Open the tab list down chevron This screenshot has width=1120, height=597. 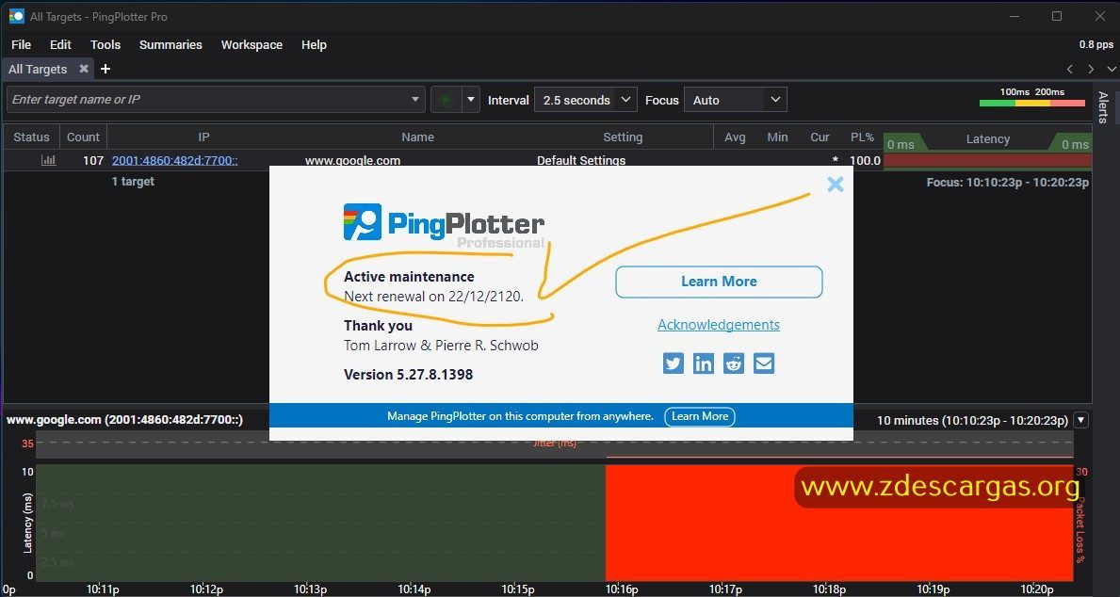click(x=1112, y=69)
